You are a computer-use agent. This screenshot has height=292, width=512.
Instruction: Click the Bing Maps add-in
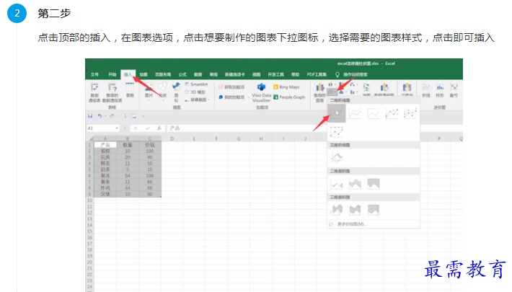click(286, 87)
